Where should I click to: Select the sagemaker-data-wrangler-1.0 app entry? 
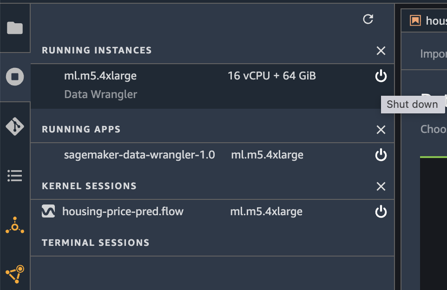pos(139,155)
